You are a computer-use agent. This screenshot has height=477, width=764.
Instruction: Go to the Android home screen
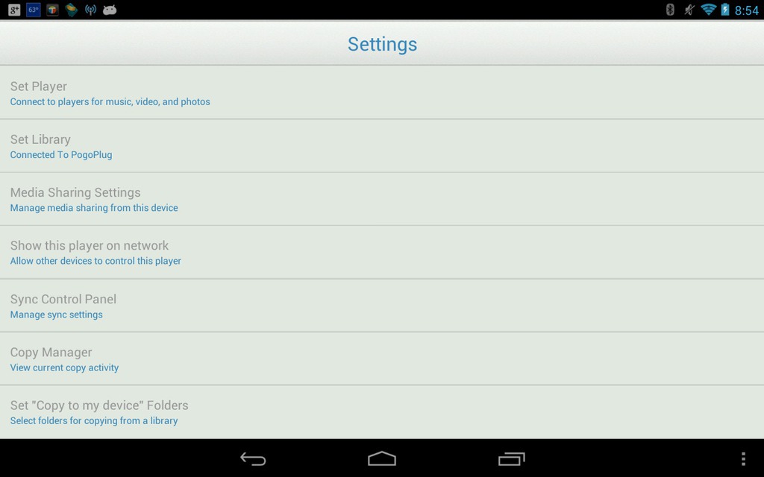[382, 458]
